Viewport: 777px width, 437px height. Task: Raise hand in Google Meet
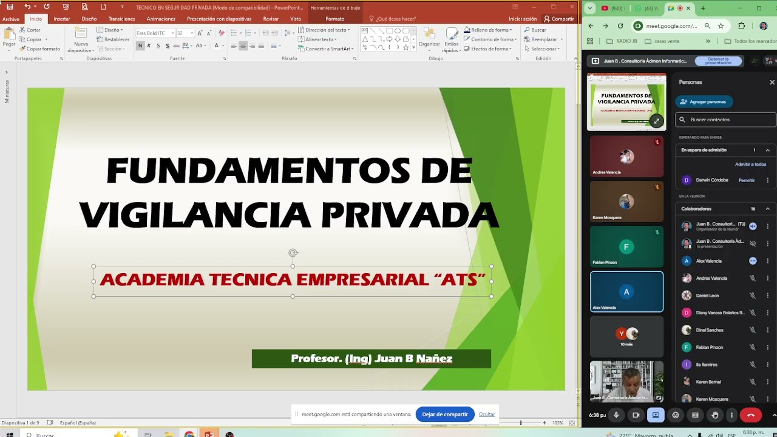715,415
